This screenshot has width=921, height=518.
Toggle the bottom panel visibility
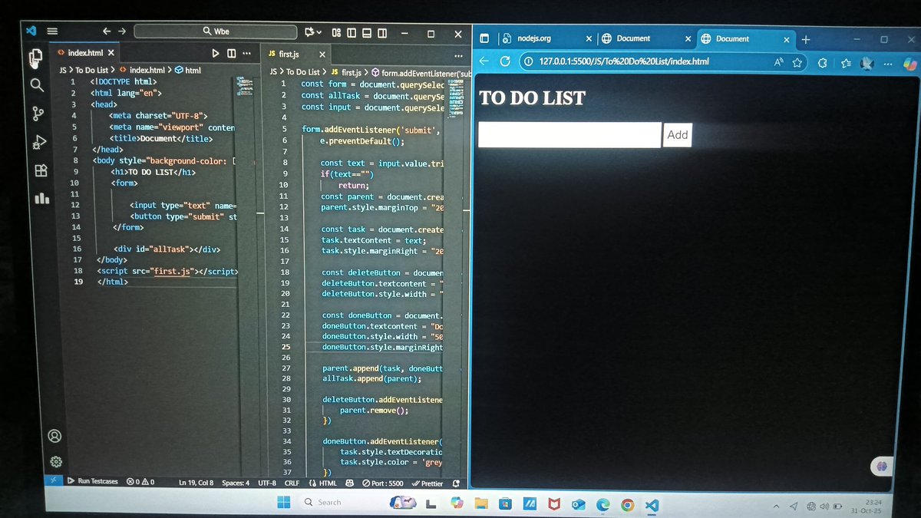coord(367,32)
